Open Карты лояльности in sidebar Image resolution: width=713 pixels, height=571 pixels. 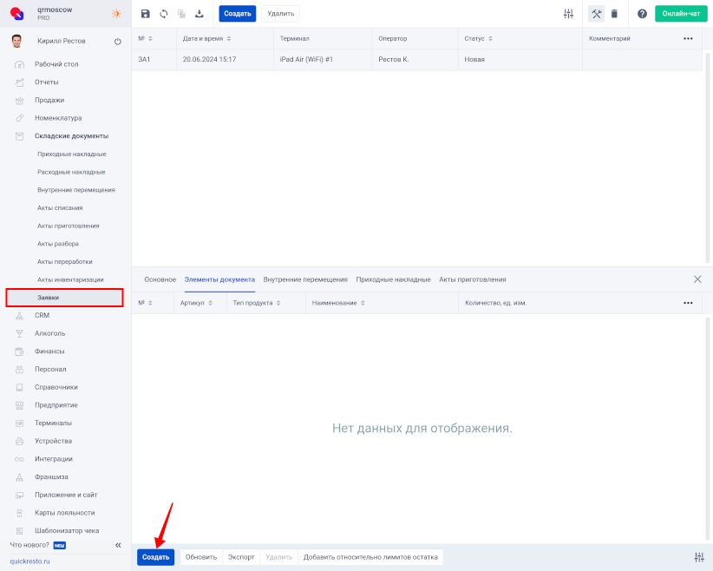pyautogui.click(x=64, y=513)
